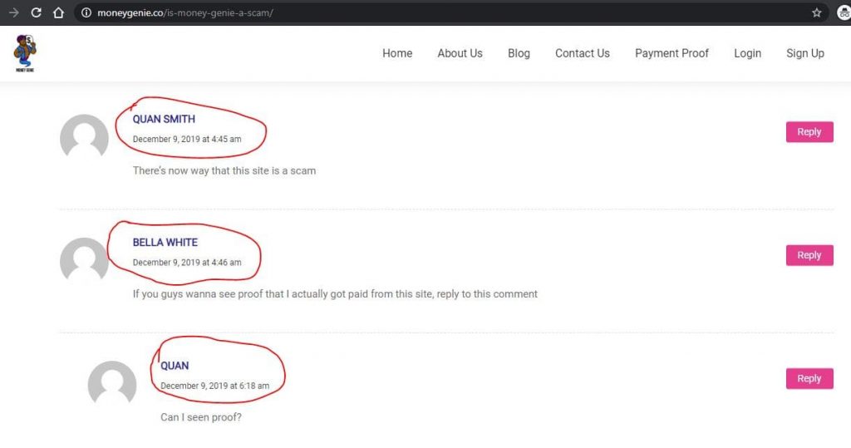
Task: Click author name BELLA WHITE
Action: (x=165, y=242)
